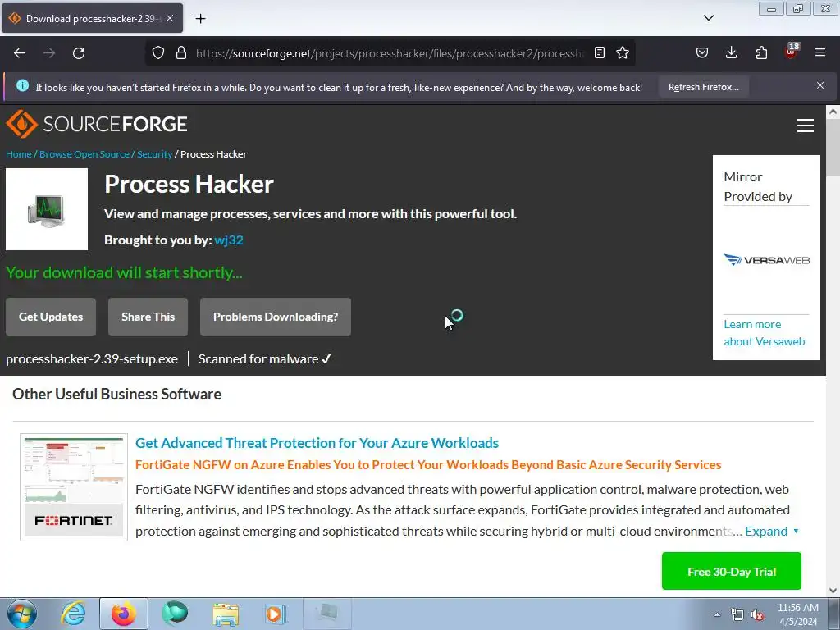This screenshot has height=630, width=840.
Task: Click the Get Updates button
Action: coord(51,317)
